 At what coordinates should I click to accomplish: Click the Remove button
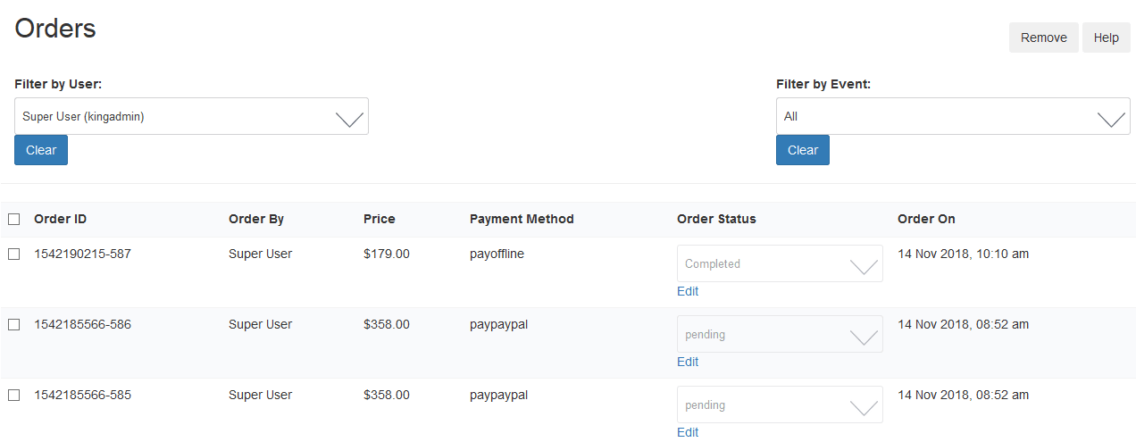coord(1043,38)
